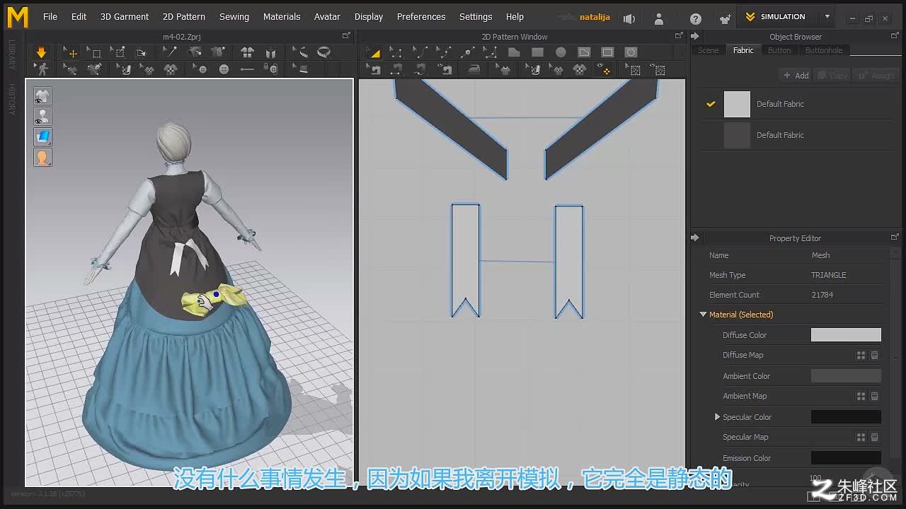Viewport: 906px width, 509px height.
Task: Open the Button tab in Object Browser
Action: click(779, 50)
